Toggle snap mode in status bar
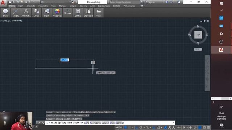This screenshot has width=232, height=130. pos(129,127)
